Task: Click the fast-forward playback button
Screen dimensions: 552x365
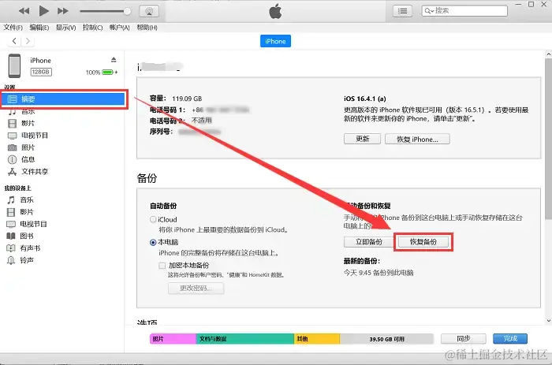Action: pos(62,11)
